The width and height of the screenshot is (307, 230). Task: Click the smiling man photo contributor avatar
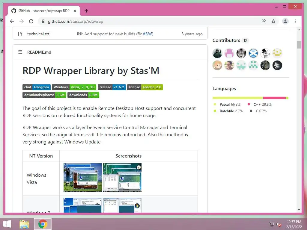(229, 65)
